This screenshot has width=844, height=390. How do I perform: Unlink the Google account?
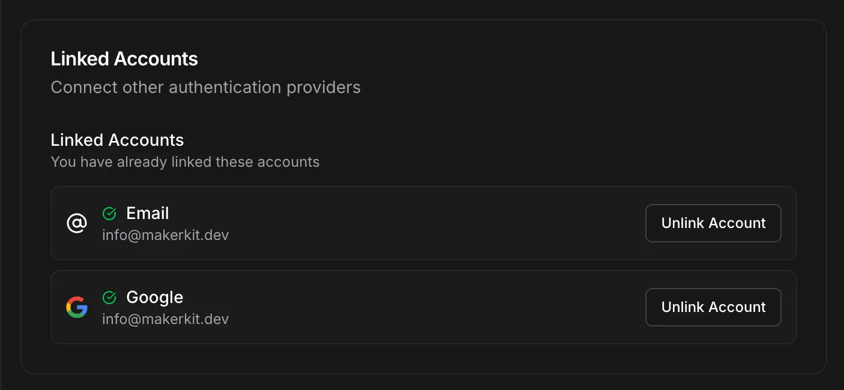point(713,307)
